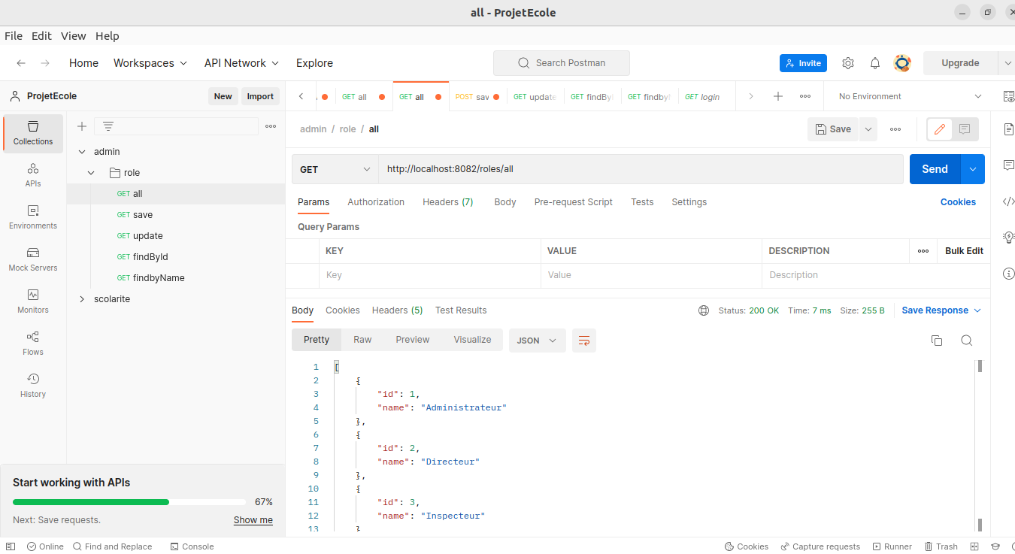This screenshot has width=1015, height=554.
Task: Toggle the sidebar from the status bar
Action: coord(11,546)
